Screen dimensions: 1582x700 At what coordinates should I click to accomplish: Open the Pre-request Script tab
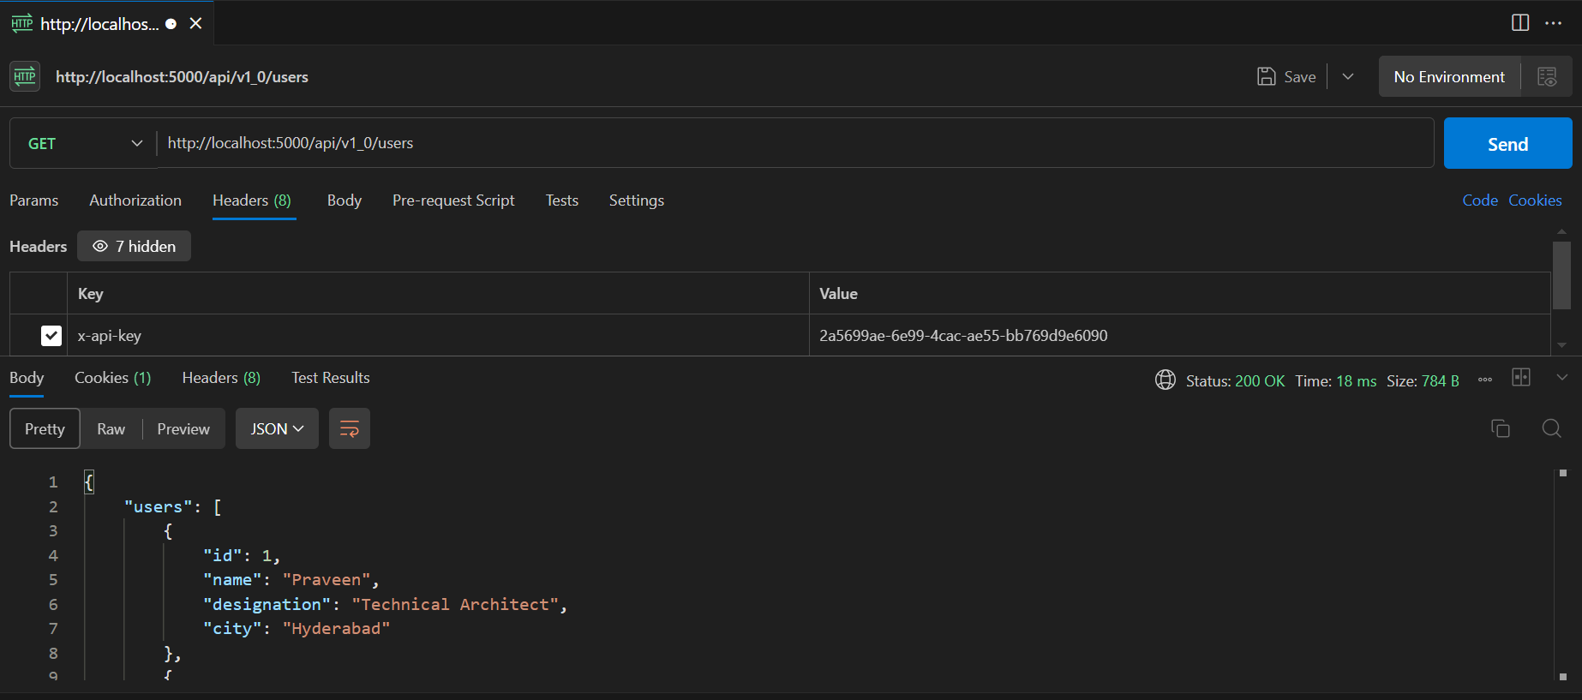[453, 200]
